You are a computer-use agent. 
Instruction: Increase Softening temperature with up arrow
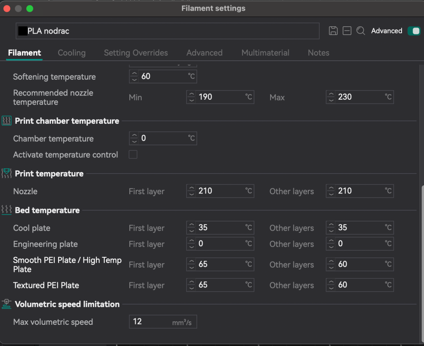(134, 74)
